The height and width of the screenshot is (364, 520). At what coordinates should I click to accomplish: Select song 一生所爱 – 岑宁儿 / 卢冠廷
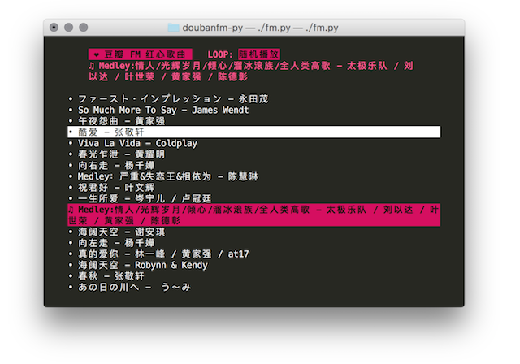(x=140, y=198)
